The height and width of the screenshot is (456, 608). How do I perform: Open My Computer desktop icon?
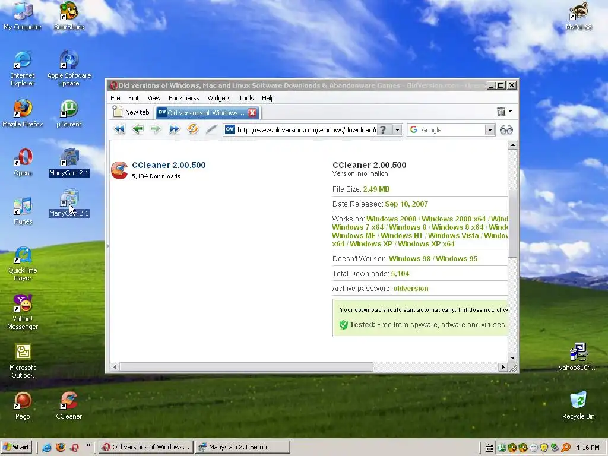(23, 15)
